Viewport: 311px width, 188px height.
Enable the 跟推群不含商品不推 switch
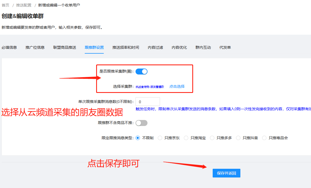click(142, 123)
